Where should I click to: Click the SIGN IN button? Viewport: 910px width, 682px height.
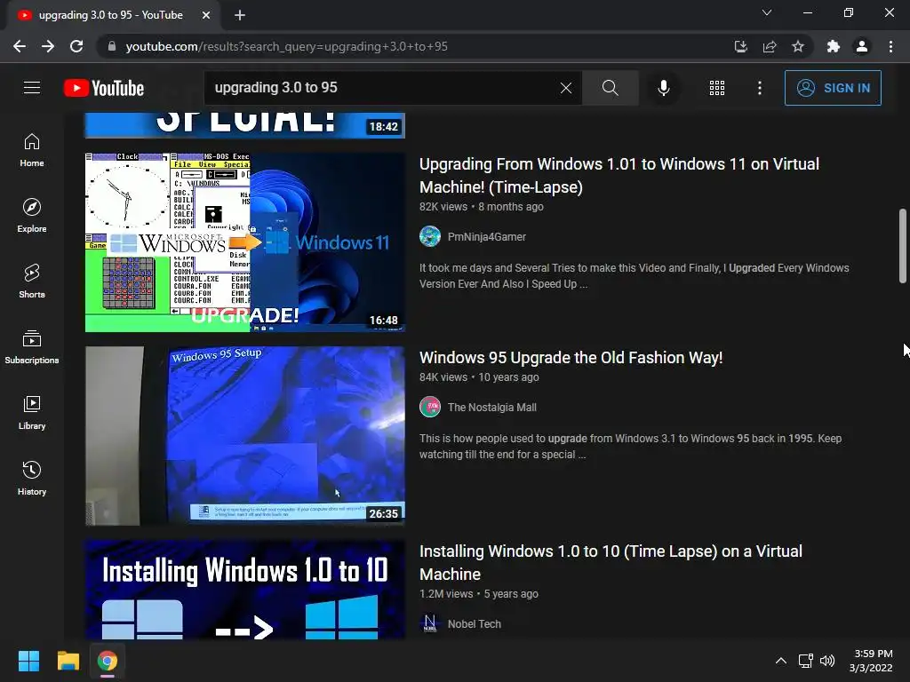(832, 88)
